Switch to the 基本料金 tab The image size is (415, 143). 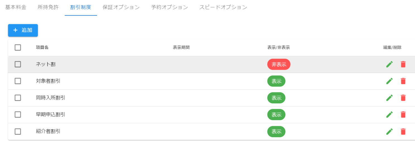pos(16,7)
